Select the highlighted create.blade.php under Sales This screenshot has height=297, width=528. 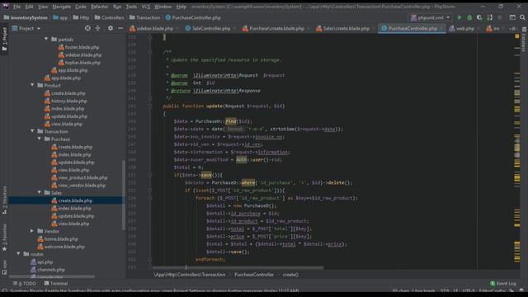72,200
